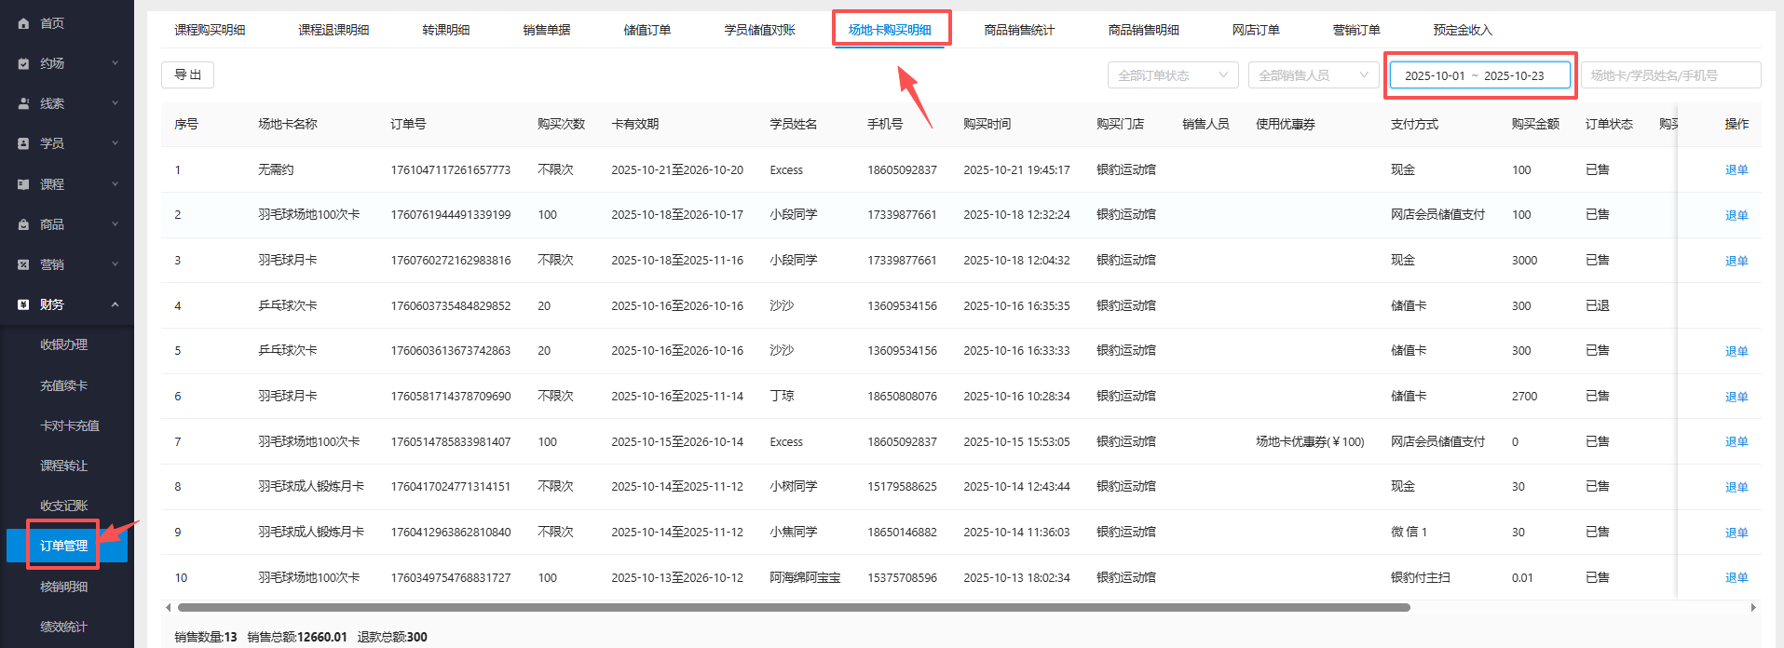
Task: Open 收支记账 in the sidebar
Action: tap(63, 506)
